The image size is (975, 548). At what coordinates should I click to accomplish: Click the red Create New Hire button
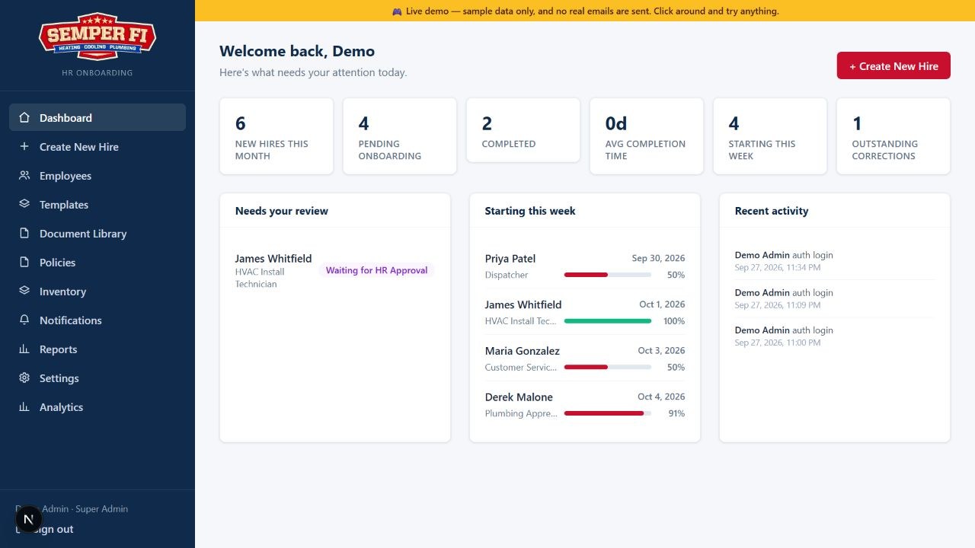point(893,65)
